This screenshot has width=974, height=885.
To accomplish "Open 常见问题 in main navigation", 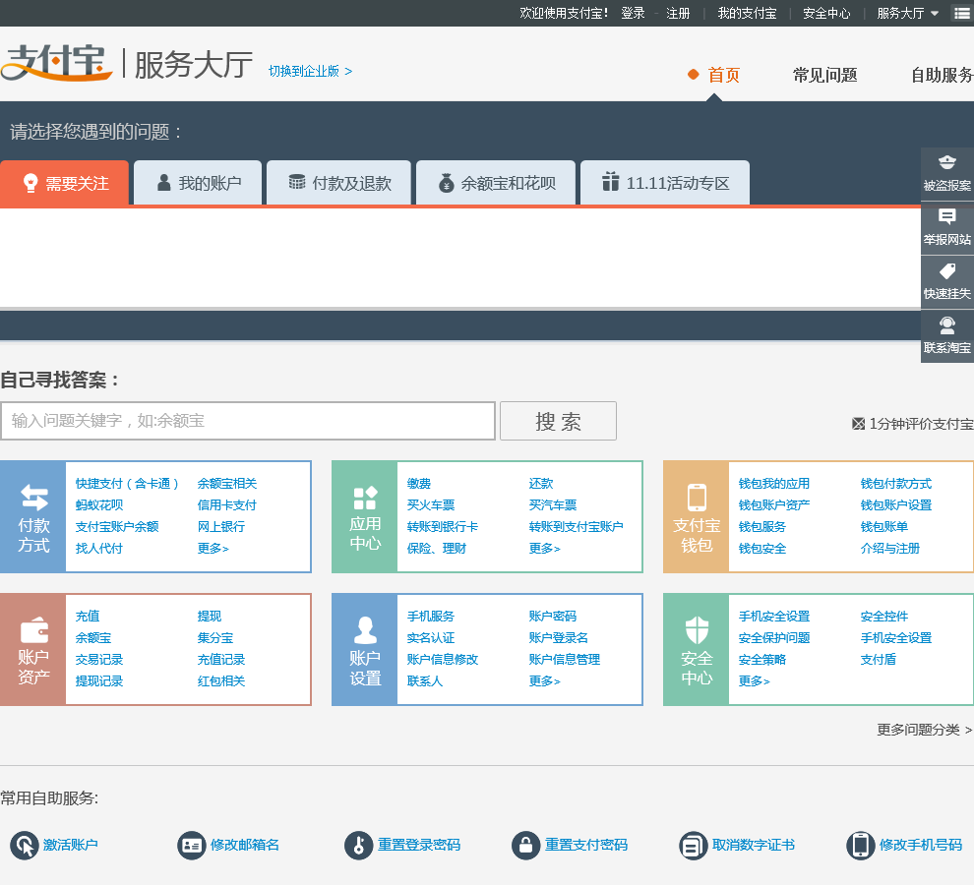I will (824, 75).
